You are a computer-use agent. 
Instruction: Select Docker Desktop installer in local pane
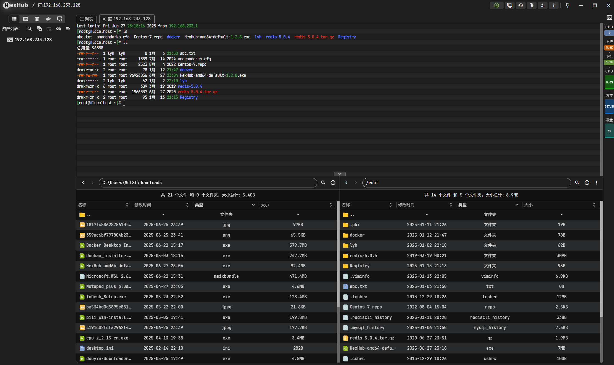(x=207, y=245)
